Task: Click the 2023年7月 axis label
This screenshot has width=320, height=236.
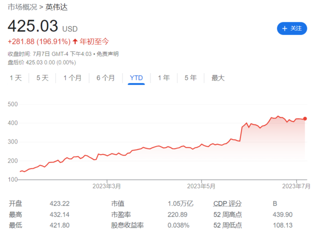Action: coord(296,186)
